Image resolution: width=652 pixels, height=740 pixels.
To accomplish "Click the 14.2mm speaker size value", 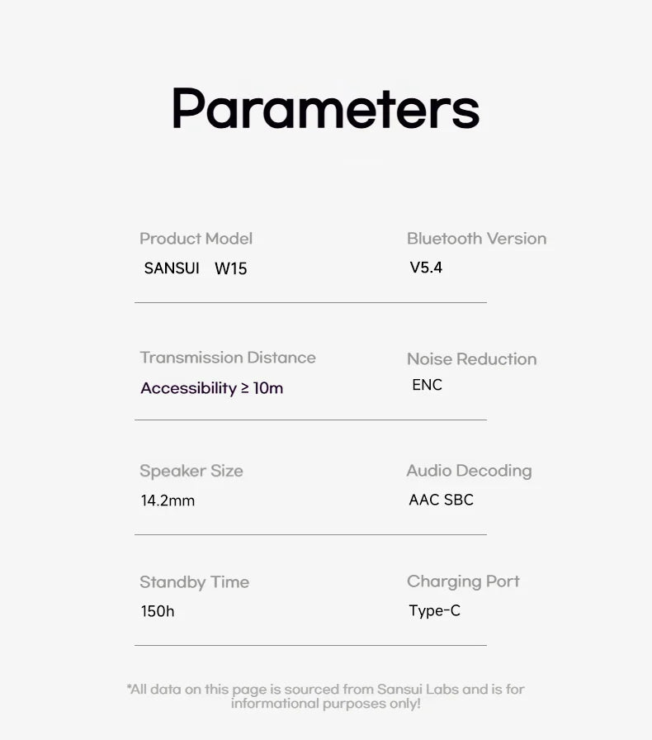I will click(x=168, y=500).
